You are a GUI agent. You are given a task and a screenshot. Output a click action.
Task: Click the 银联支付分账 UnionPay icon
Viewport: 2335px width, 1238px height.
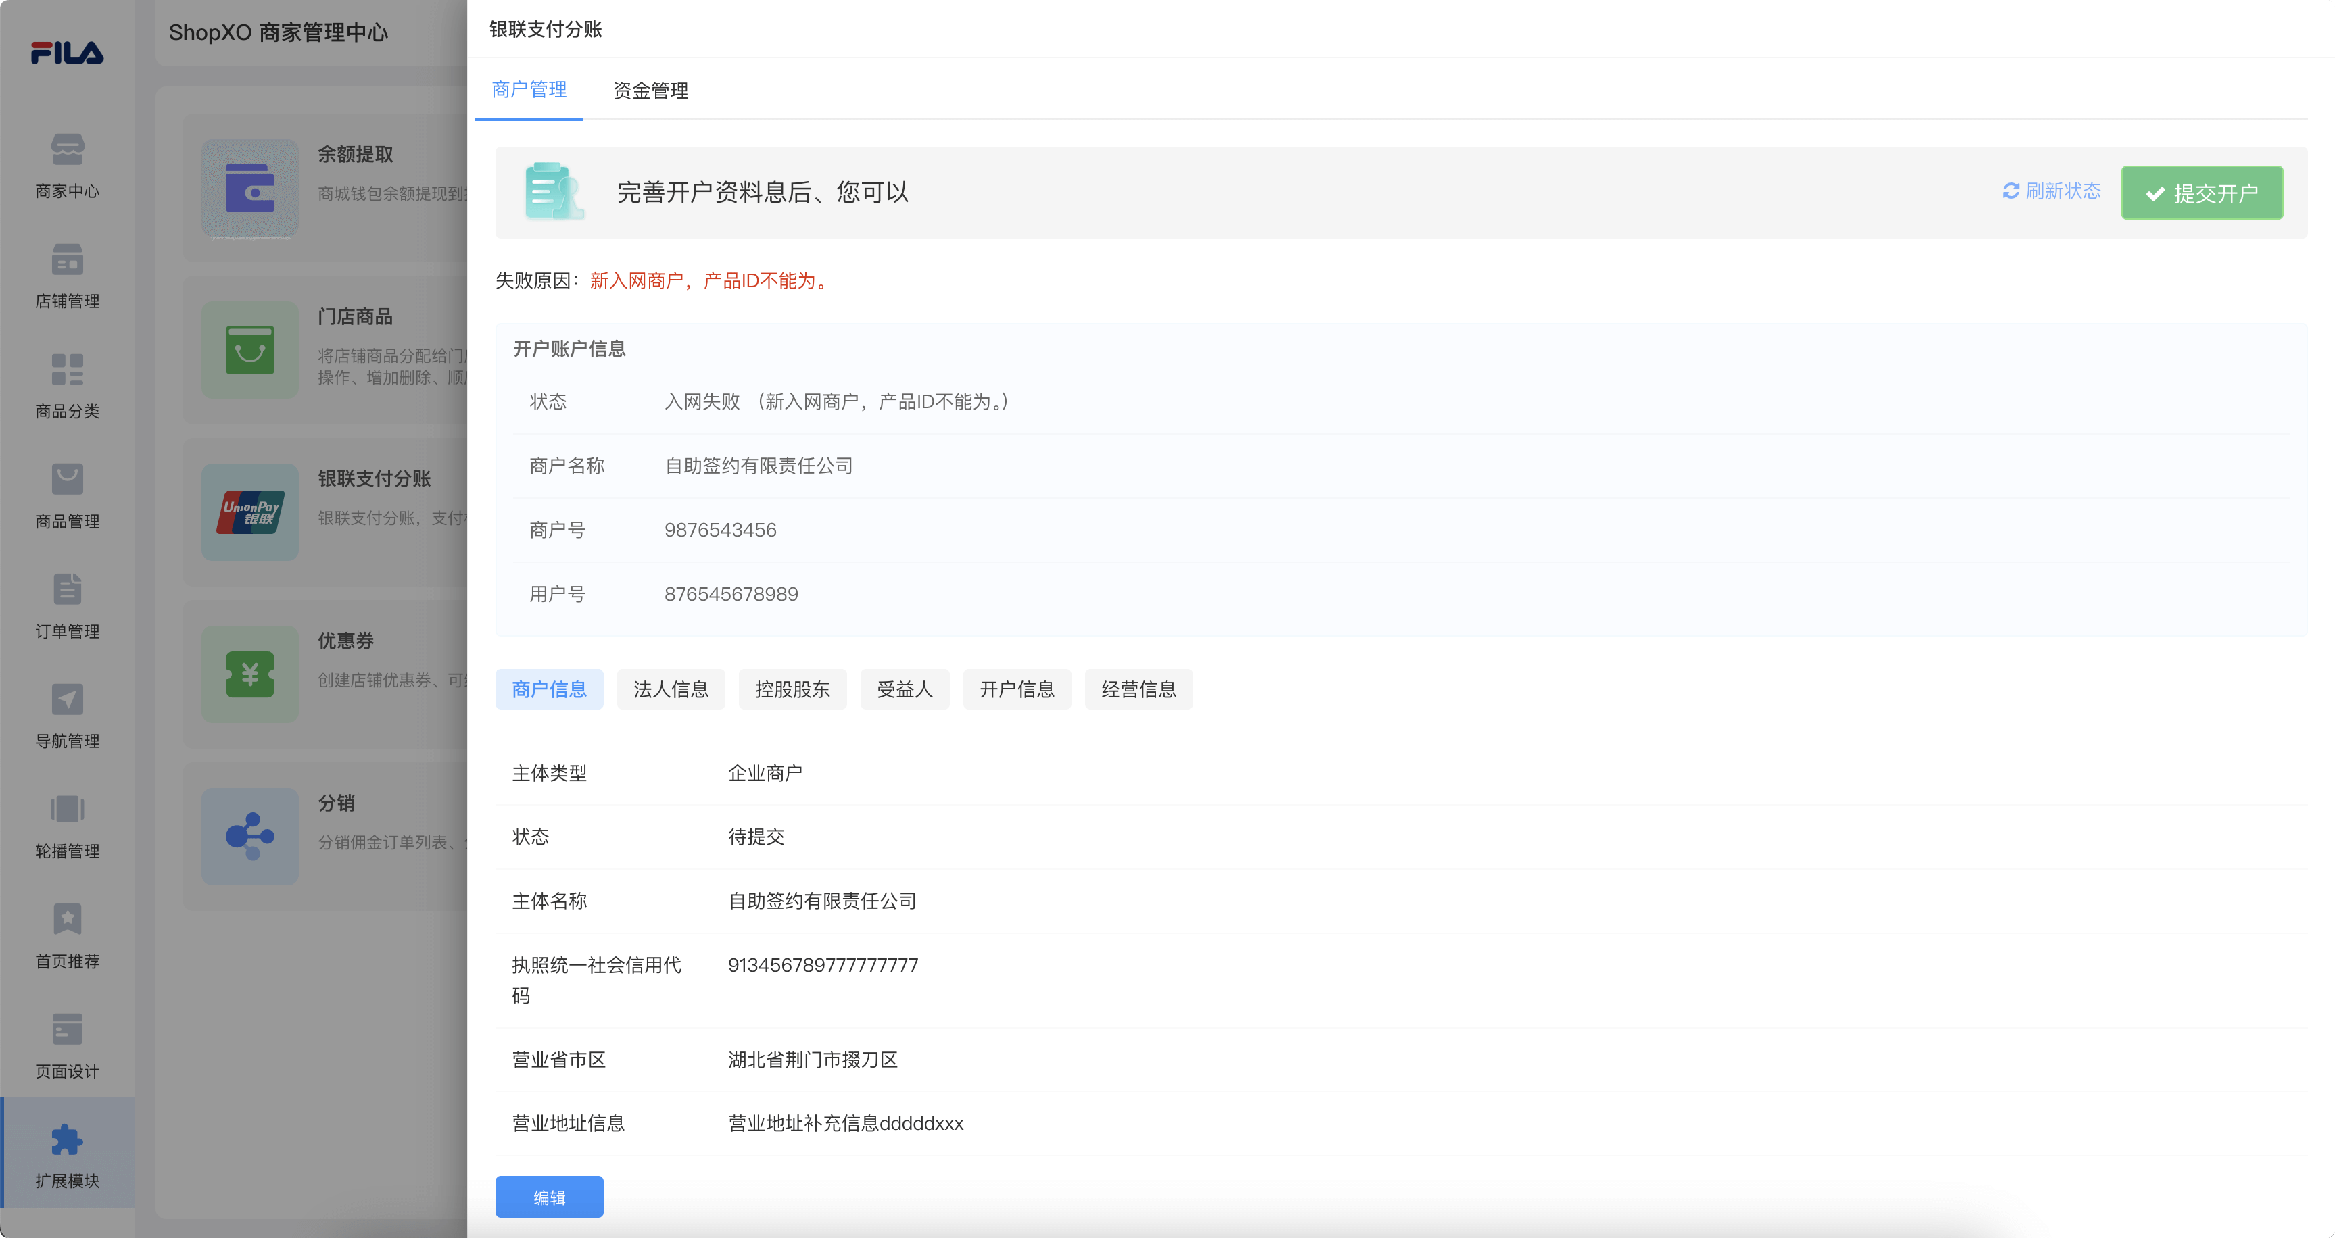249,512
